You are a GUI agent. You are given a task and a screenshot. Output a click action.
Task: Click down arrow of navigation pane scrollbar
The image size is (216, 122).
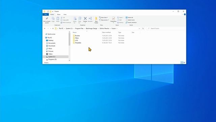click(x=70, y=60)
